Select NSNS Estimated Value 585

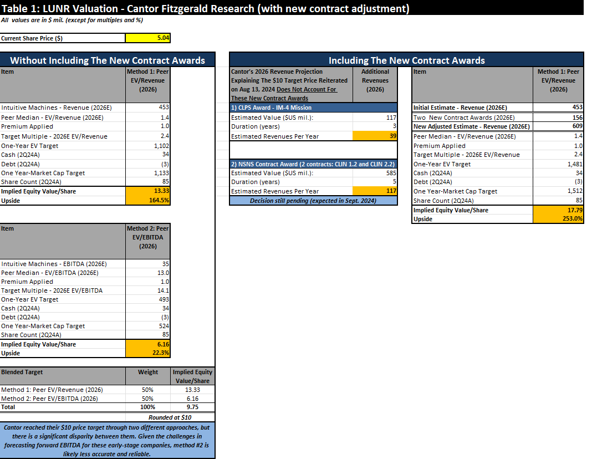[x=375, y=173]
